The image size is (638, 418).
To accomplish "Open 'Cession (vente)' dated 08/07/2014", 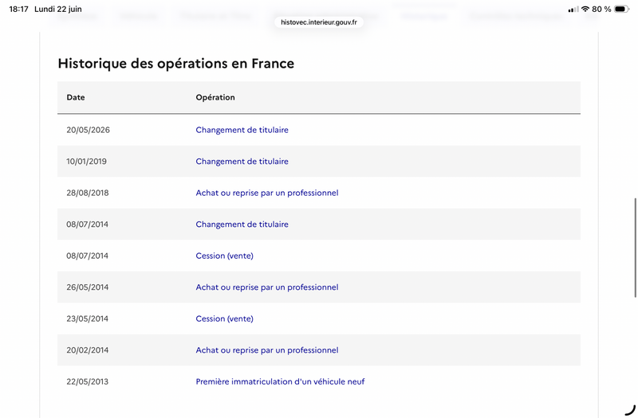I will click(225, 256).
